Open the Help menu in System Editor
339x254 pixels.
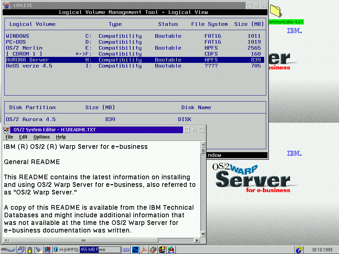tap(61, 137)
